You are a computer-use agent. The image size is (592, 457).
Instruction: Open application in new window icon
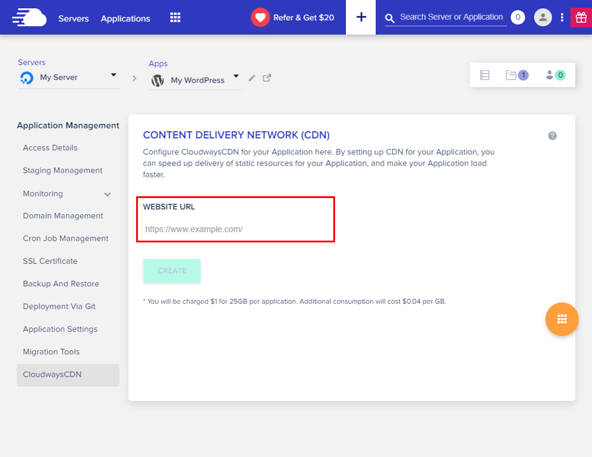click(x=267, y=78)
